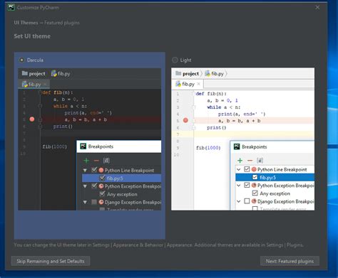
Task: Select the Light theme radio button
Action: (175, 60)
